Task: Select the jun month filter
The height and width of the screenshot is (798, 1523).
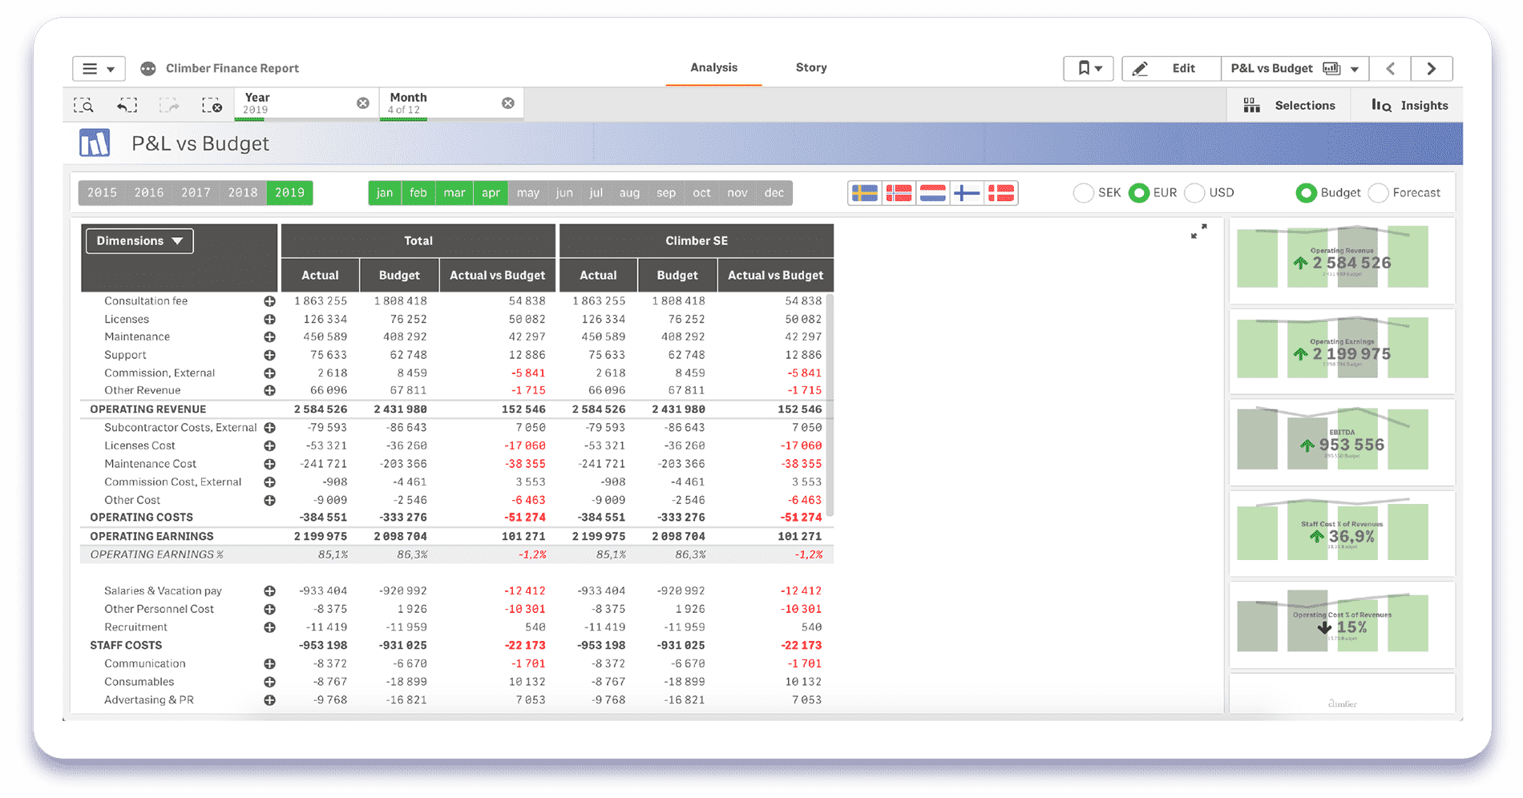Action: point(564,193)
